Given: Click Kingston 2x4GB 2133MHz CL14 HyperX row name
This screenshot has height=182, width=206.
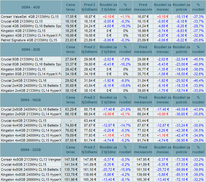Looking at the screenshot, I should 31,91.
